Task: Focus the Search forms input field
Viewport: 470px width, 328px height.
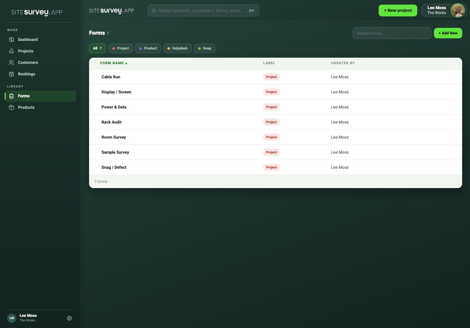Action: pos(392,33)
